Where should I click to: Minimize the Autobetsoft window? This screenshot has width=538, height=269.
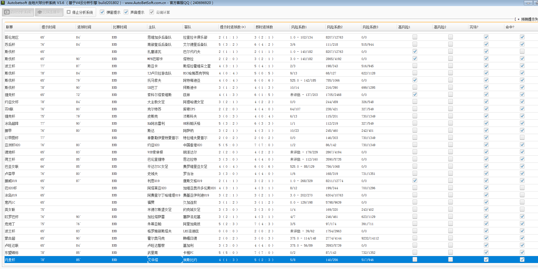click(x=528, y=3)
